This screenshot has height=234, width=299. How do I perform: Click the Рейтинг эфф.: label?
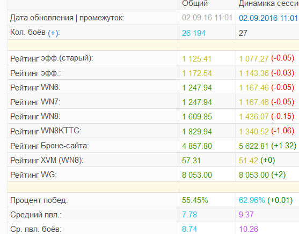pos(35,73)
